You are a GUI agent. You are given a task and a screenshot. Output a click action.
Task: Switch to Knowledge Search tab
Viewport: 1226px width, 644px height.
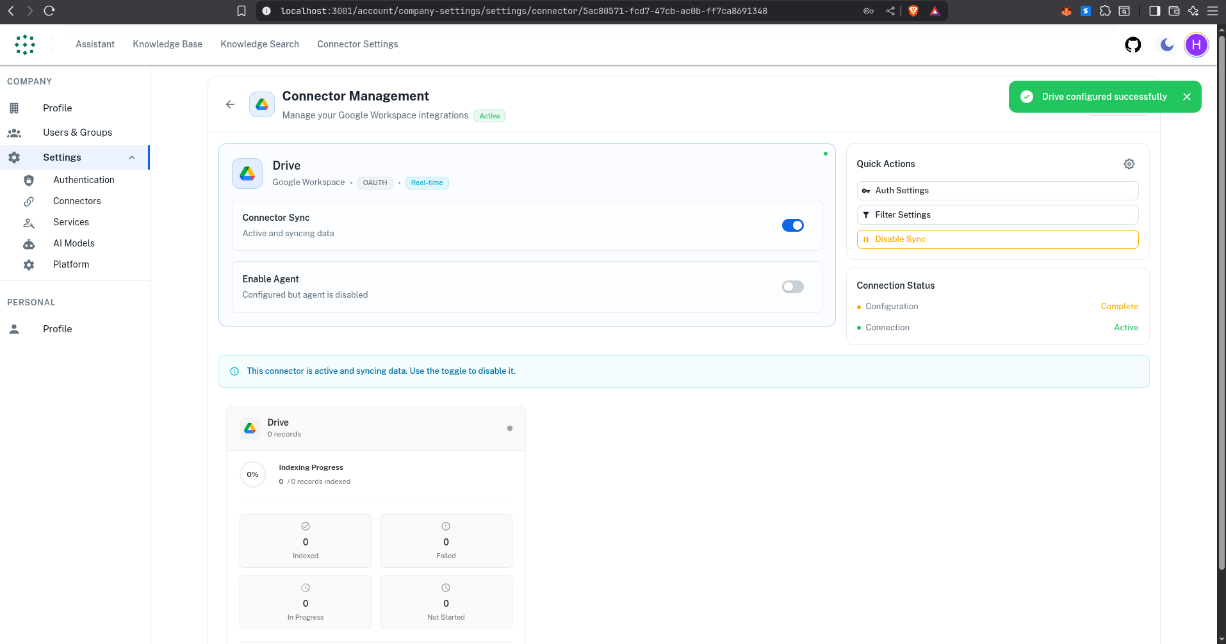[x=259, y=44]
